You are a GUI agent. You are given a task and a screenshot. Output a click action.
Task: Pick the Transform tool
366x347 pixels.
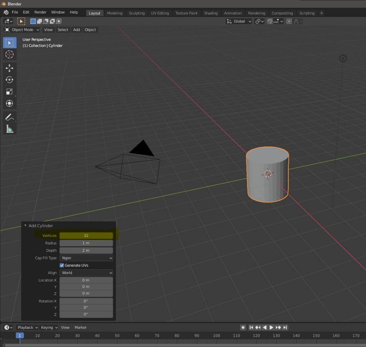10,103
